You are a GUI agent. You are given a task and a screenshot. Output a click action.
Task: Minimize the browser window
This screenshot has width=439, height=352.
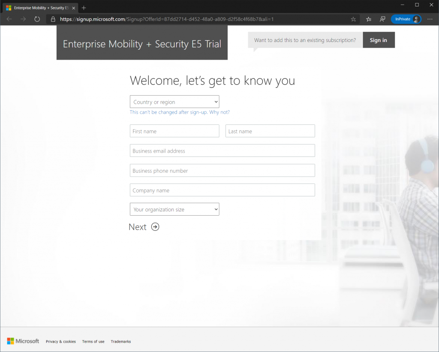point(402,5)
